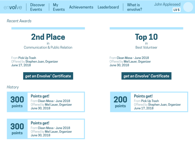This screenshot has width=195, height=146.
Task: Click the 2nd Place award heading
Action: pos(48,37)
